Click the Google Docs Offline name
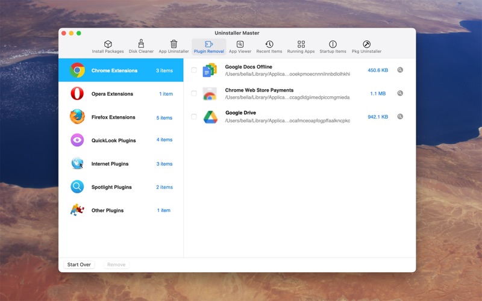The image size is (482, 301). pyautogui.click(x=248, y=67)
